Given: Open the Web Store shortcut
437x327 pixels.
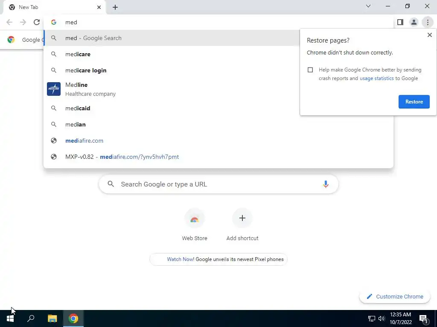Looking at the screenshot, I should 195,225.
